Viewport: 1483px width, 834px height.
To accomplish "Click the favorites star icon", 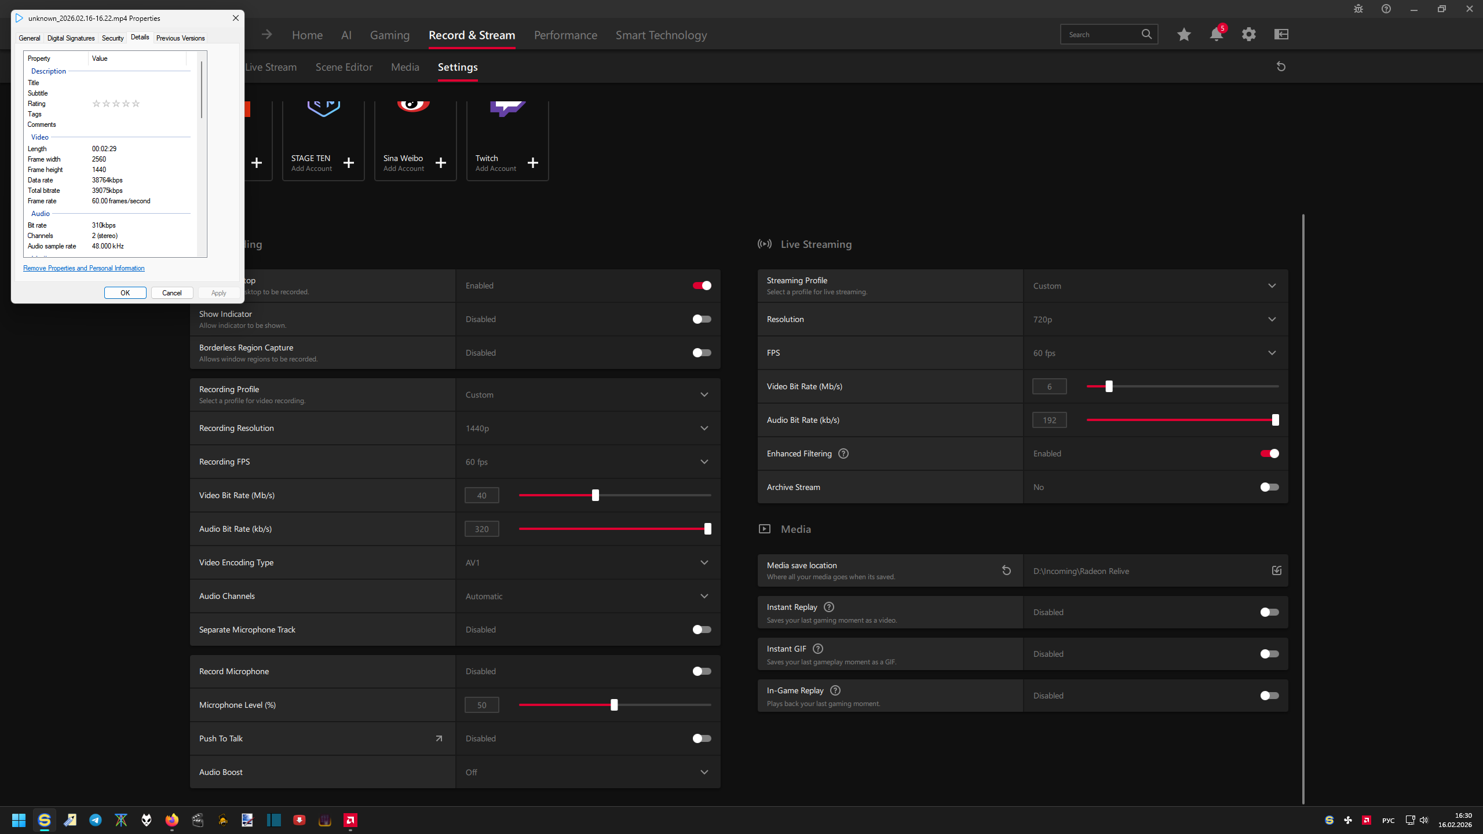I will [x=1184, y=35].
